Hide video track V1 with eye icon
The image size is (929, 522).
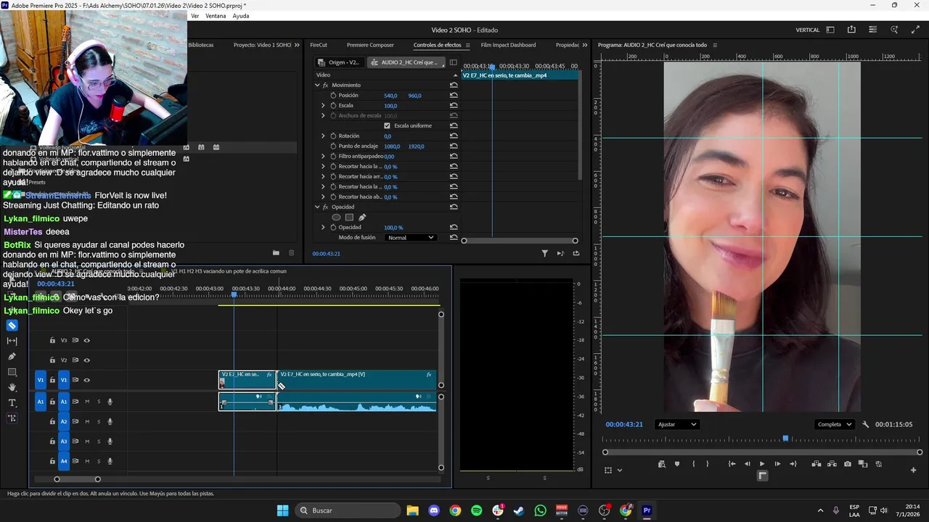pos(86,380)
